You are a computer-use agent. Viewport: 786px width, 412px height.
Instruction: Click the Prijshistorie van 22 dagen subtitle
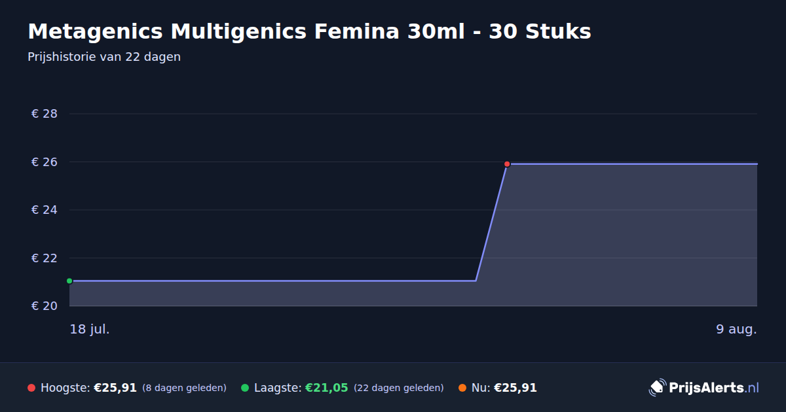tap(104, 57)
